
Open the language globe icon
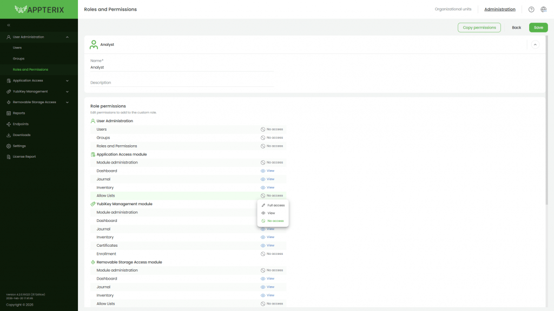pos(543,9)
